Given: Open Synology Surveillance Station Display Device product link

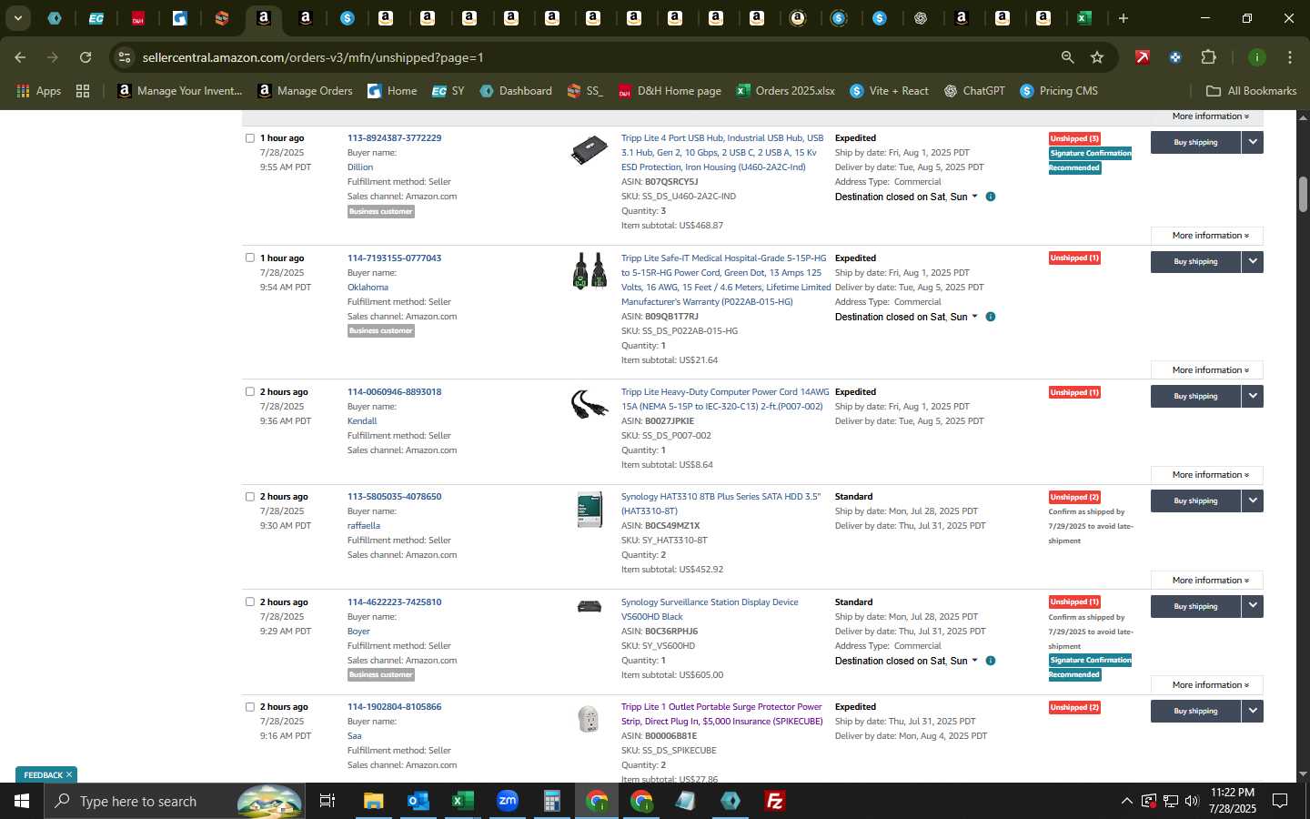Looking at the screenshot, I should 710,609.
